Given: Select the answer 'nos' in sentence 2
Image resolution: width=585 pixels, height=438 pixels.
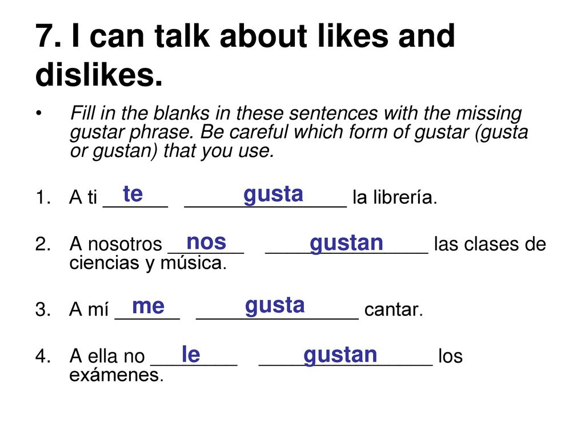Looking at the screenshot, I should click(206, 242).
